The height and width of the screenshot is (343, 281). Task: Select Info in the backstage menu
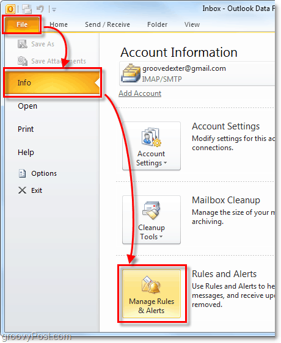(53, 82)
